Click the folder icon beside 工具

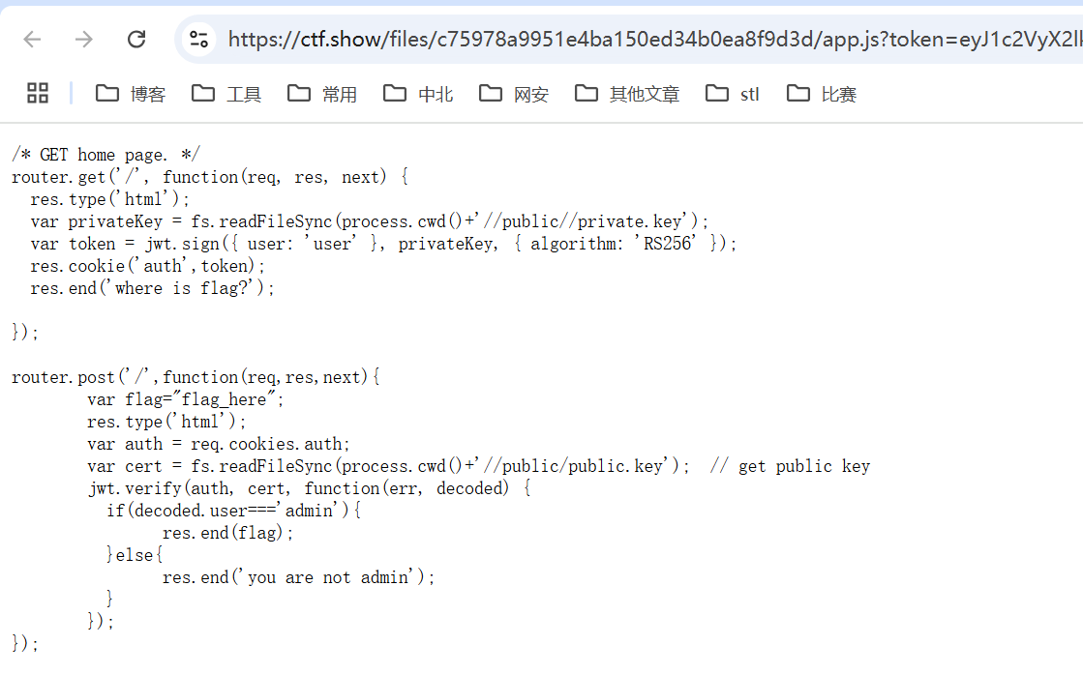[x=203, y=93]
